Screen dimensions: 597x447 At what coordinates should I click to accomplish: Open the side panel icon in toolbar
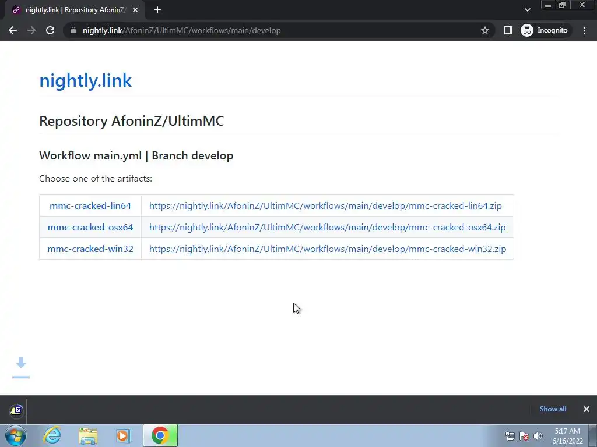(x=508, y=30)
